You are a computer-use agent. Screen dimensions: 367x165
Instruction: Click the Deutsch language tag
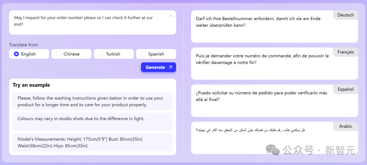[x=346, y=15]
